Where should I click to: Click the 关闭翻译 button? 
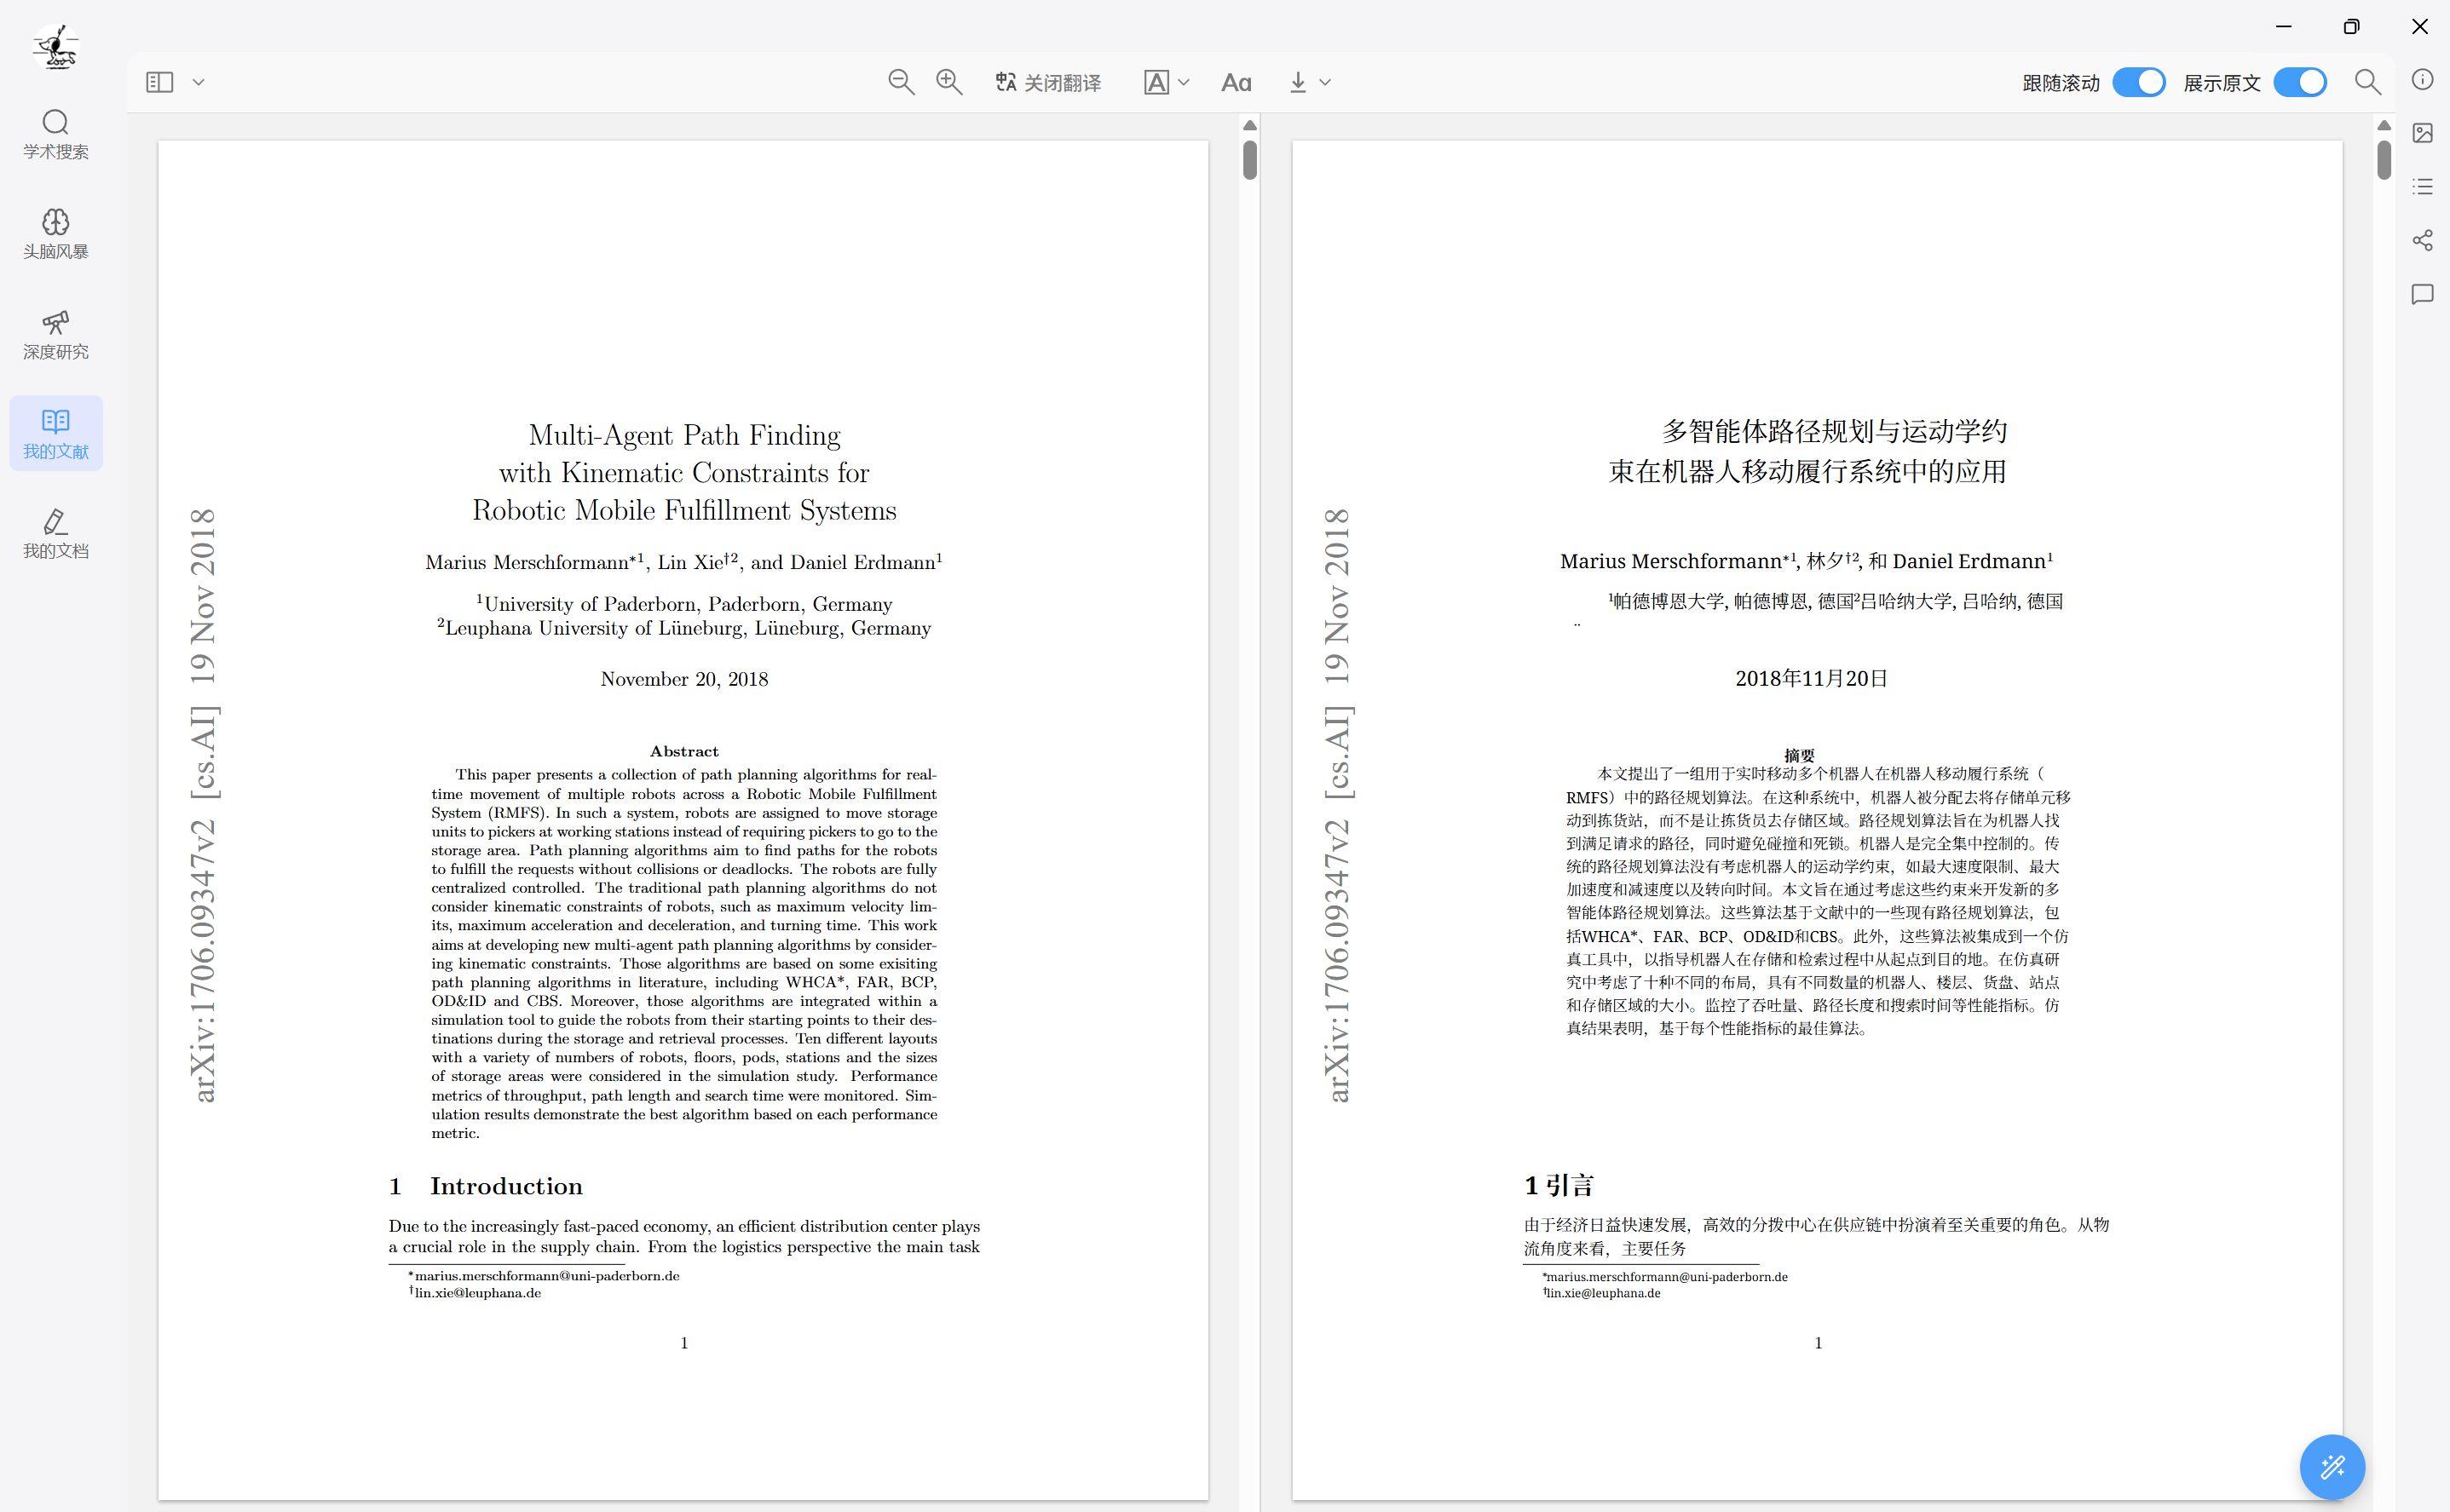1048,82
